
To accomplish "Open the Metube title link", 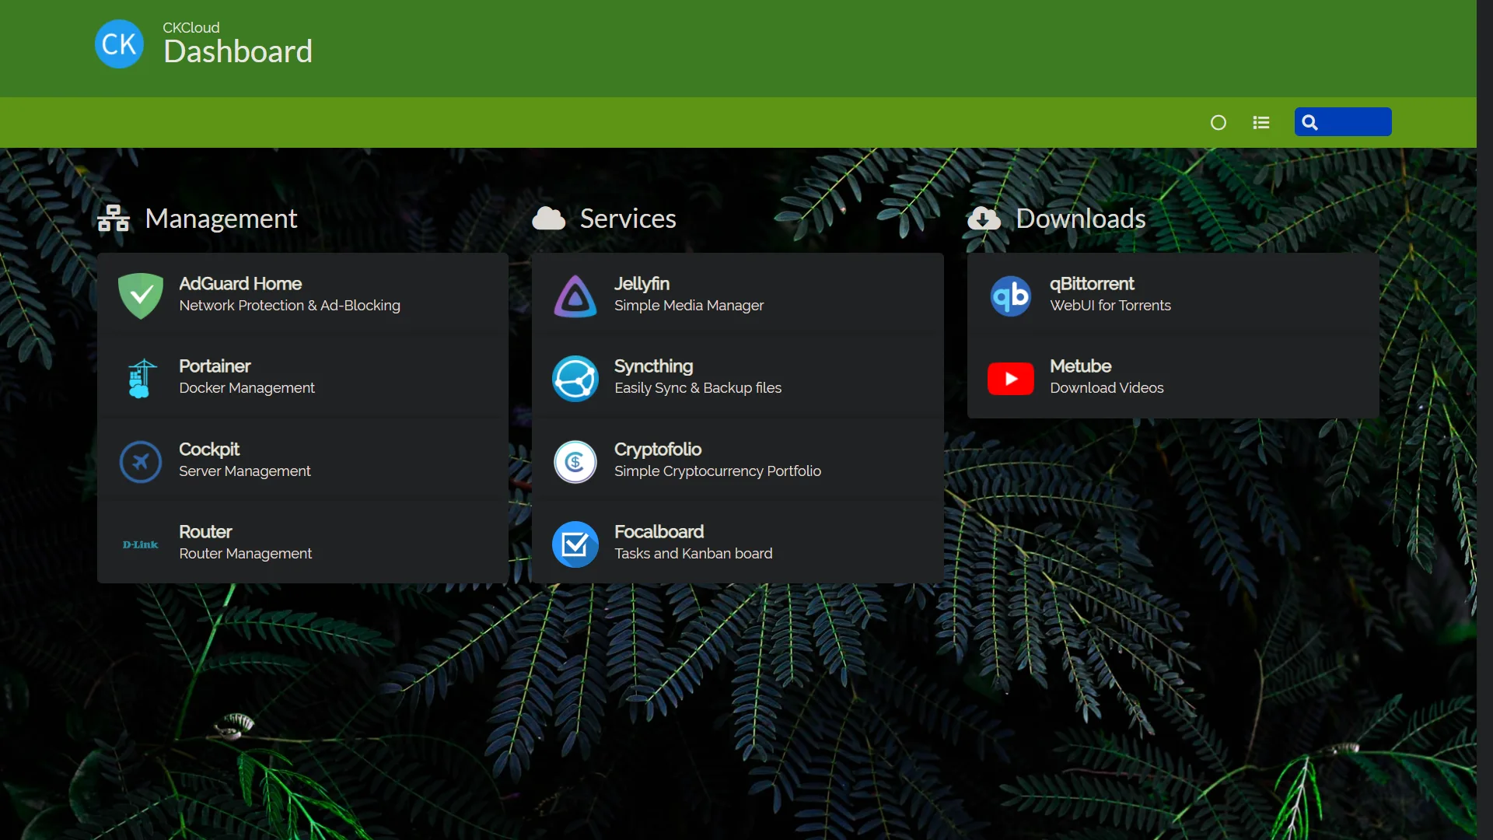I will click(x=1080, y=366).
